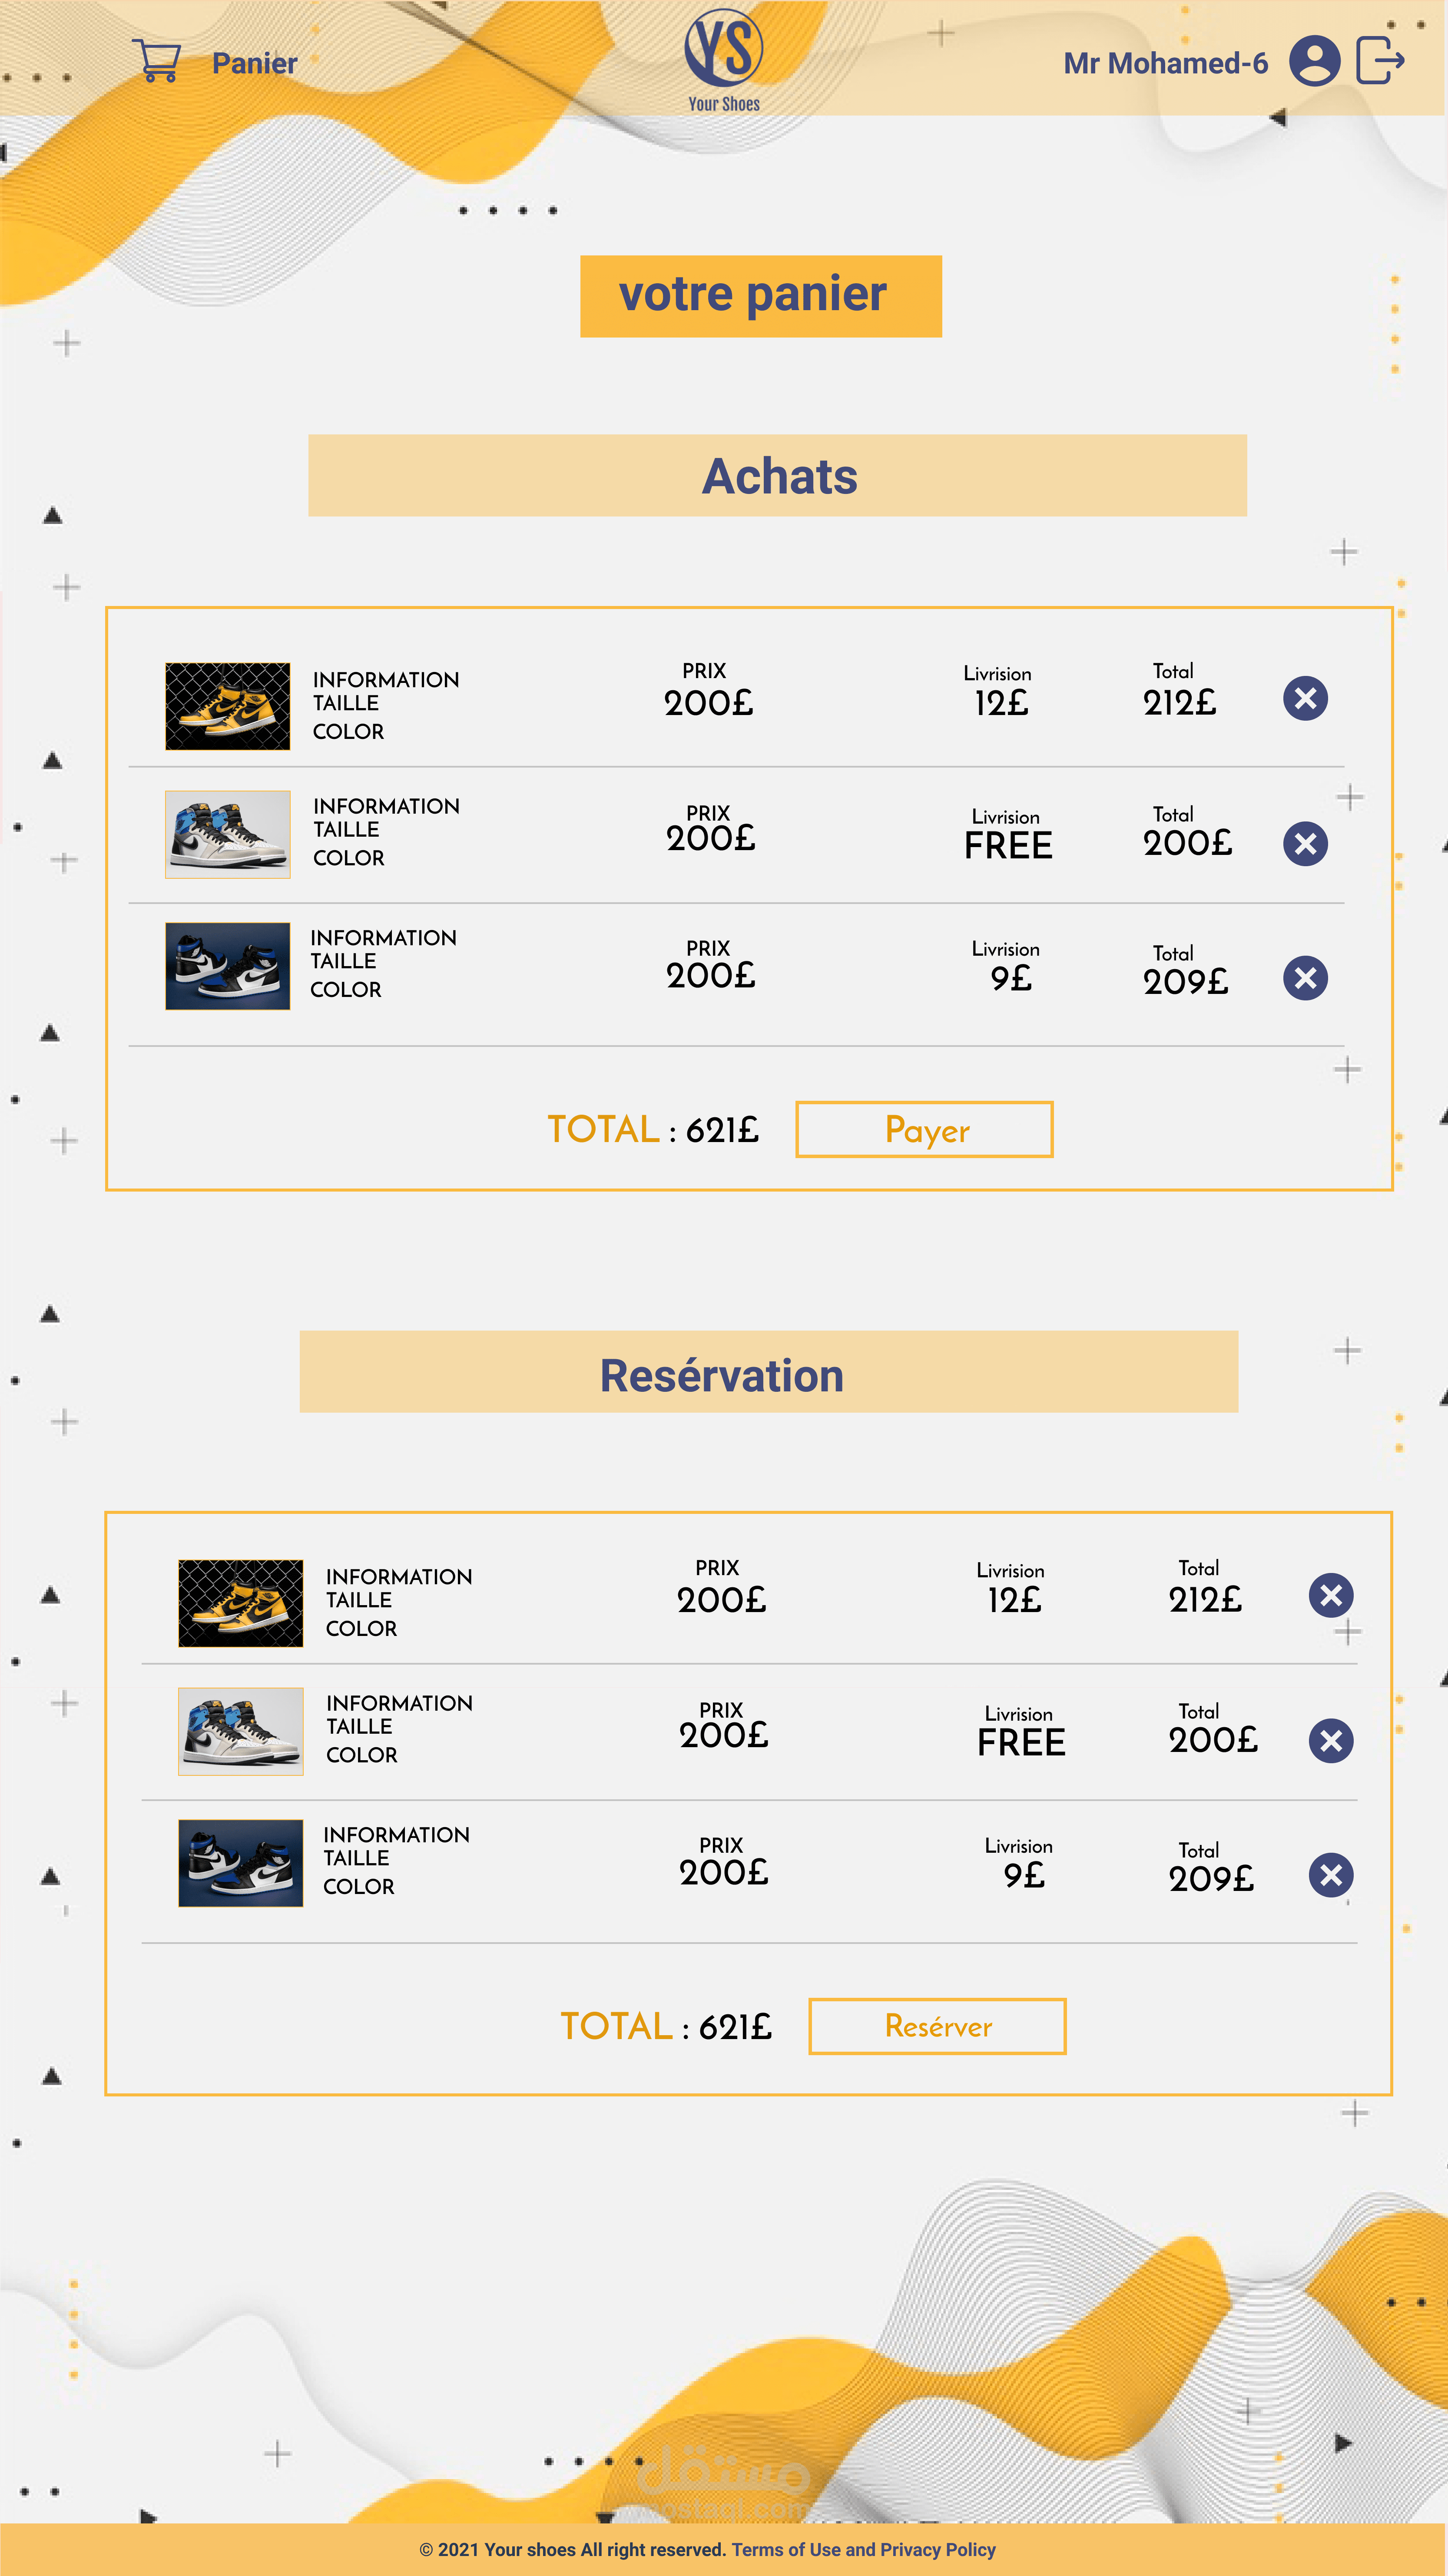The height and width of the screenshot is (2576, 1448).
Task: Click the shopping cart icon in header
Action: (157, 62)
